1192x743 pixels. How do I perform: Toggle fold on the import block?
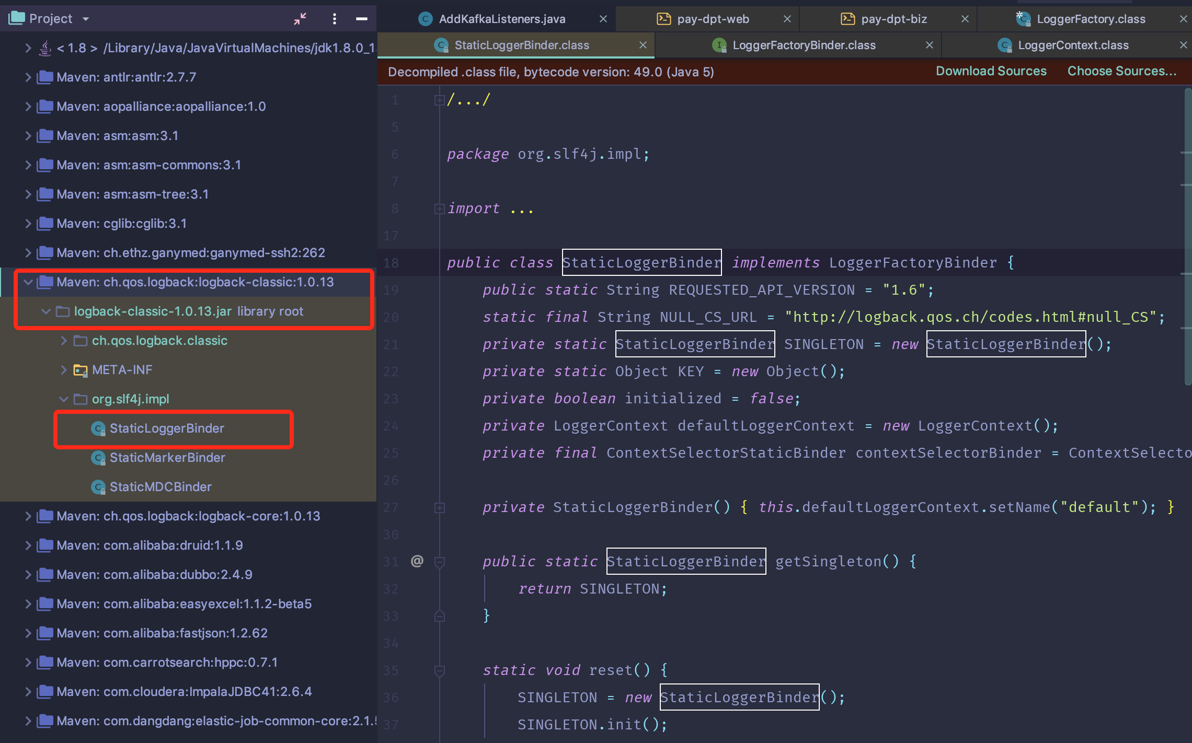(x=439, y=208)
